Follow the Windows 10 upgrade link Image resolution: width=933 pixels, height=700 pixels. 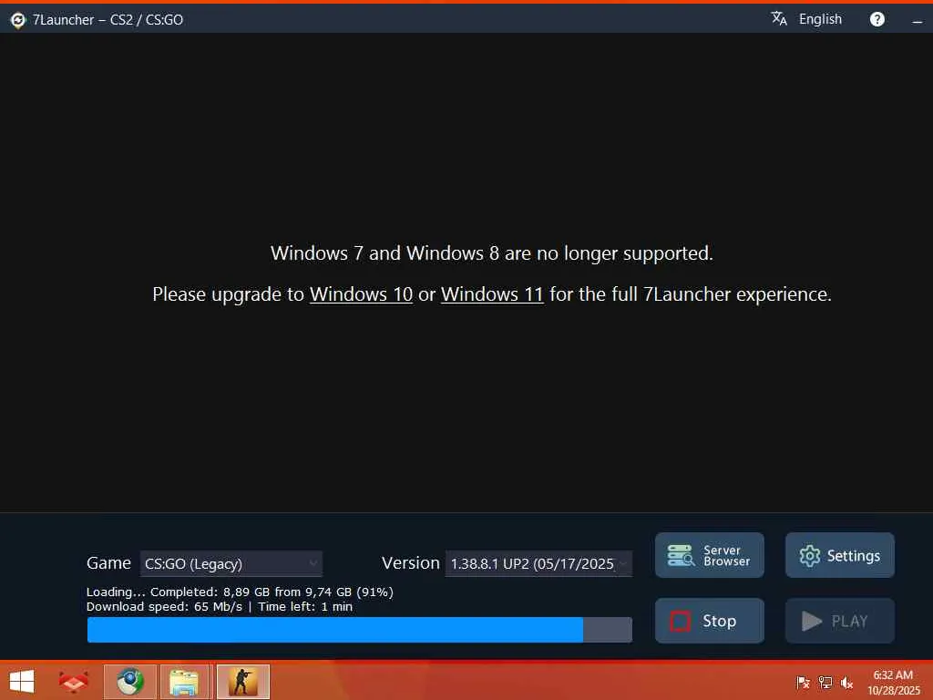(x=361, y=294)
